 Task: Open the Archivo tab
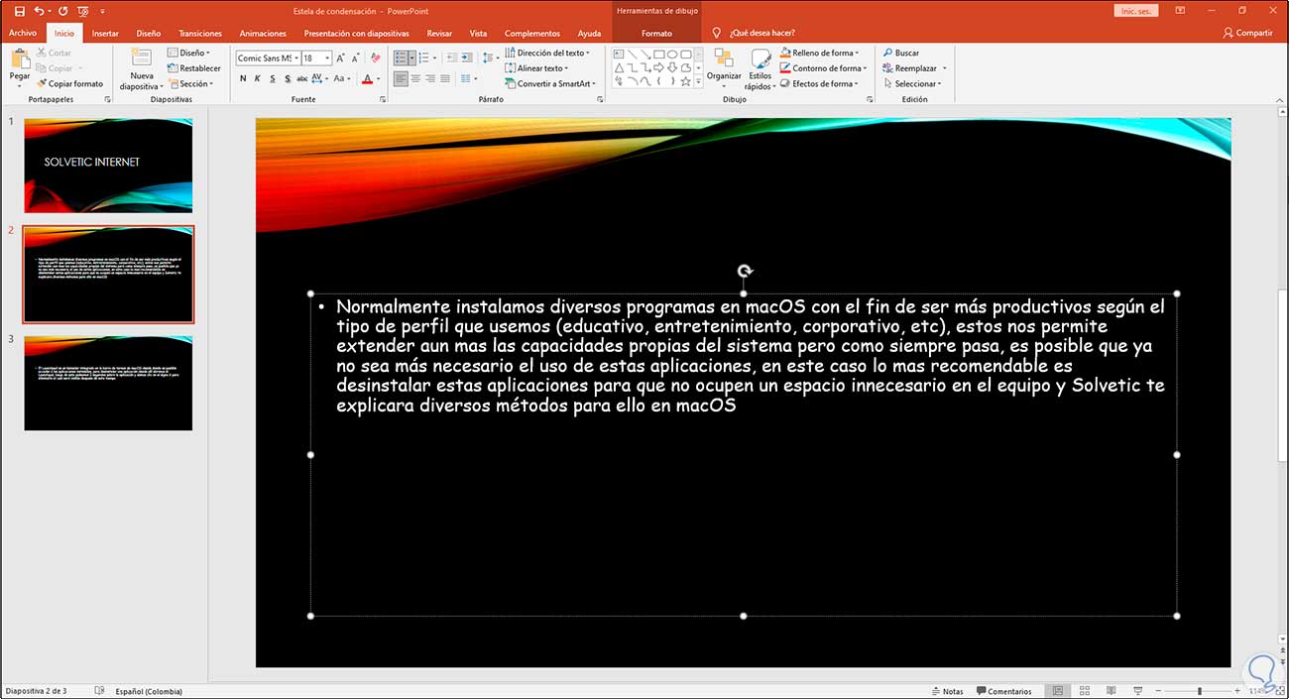click(22, 33)
